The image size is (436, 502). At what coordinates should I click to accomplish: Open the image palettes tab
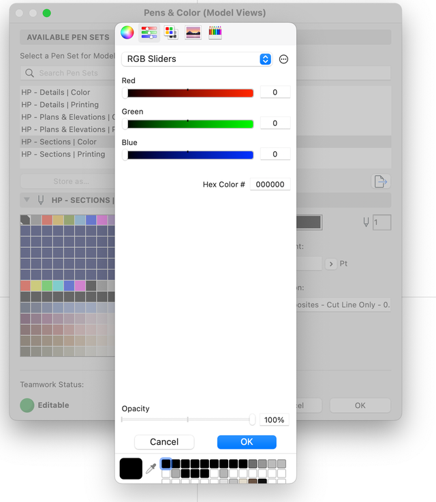(x=193, y=32)
